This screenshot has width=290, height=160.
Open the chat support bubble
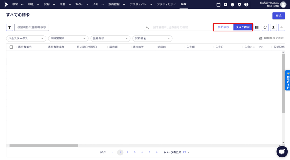tap(282, 152)
